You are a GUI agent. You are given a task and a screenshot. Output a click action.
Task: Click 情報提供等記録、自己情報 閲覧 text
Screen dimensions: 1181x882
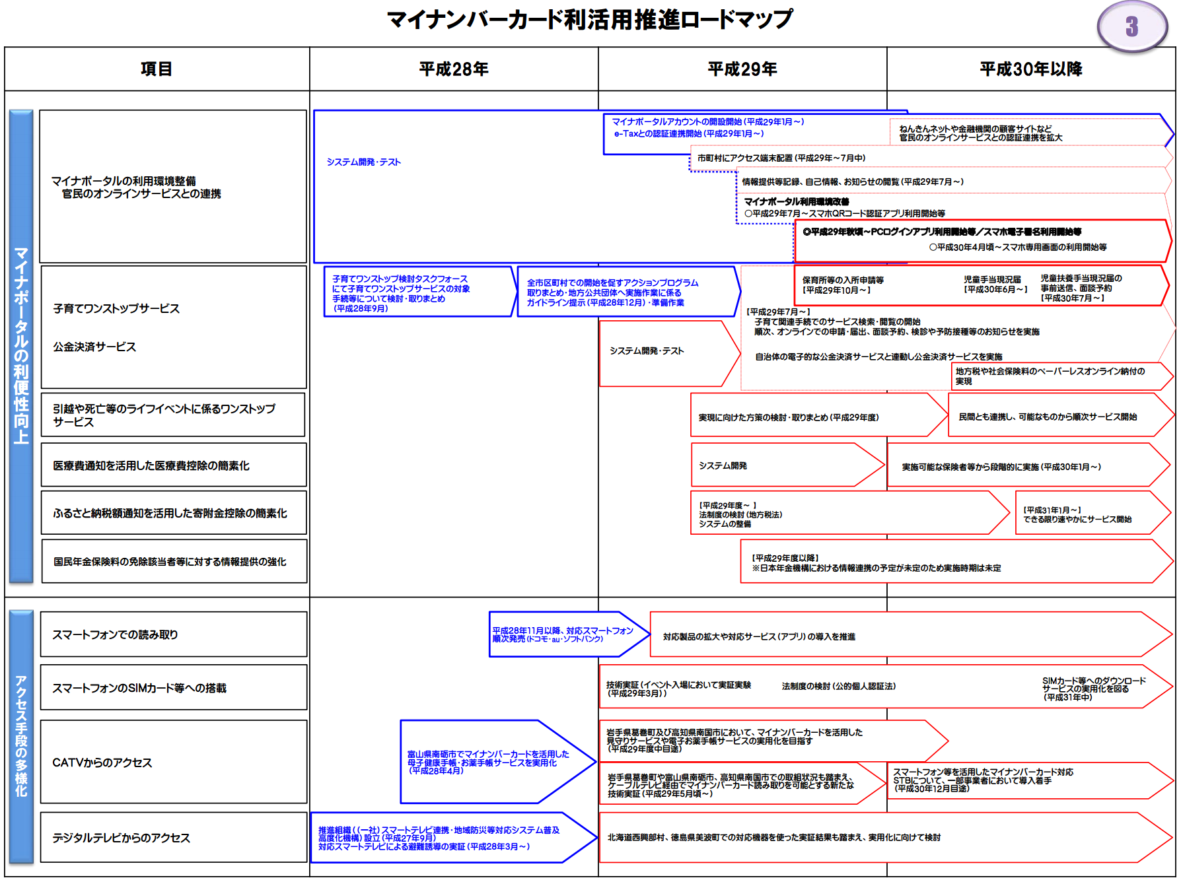[x=853, y=182]
